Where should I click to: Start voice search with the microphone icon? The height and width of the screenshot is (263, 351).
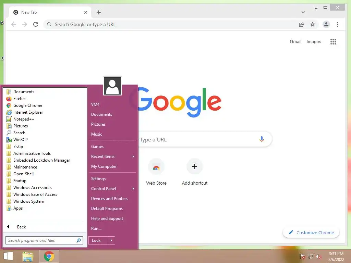tap(262, 139)
